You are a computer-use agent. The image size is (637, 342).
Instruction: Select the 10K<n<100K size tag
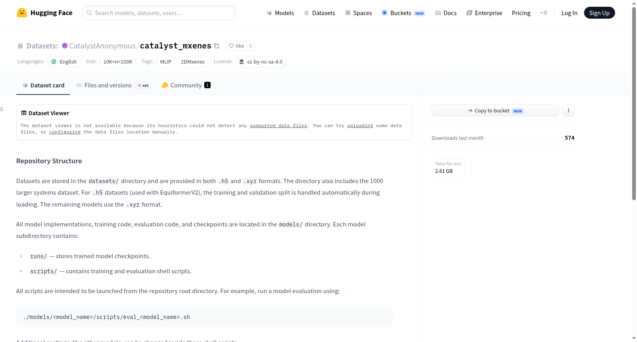pos(118,62)
